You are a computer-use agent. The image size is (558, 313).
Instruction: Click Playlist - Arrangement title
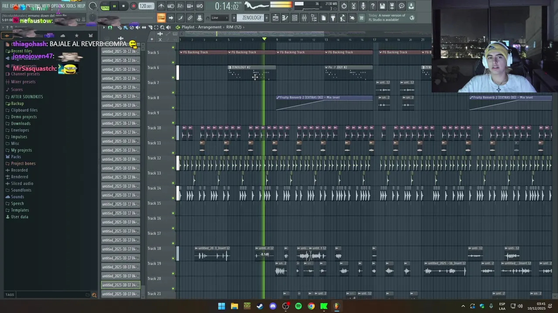tap(201, 27)
